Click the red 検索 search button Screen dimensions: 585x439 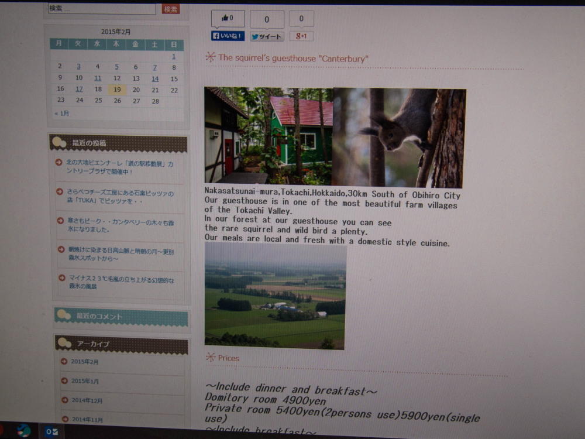coord(171,9)
